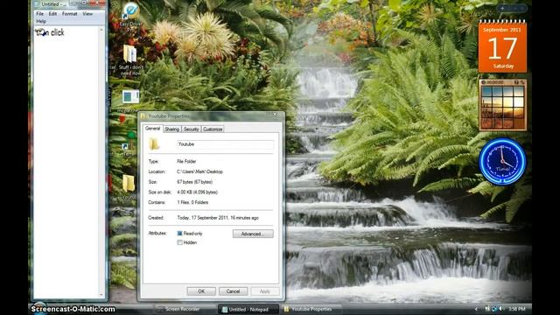Image resolution: width=560 pixels, height=315 pixels.
Task: Open Notepad View menu
Action: pos(87,14)
